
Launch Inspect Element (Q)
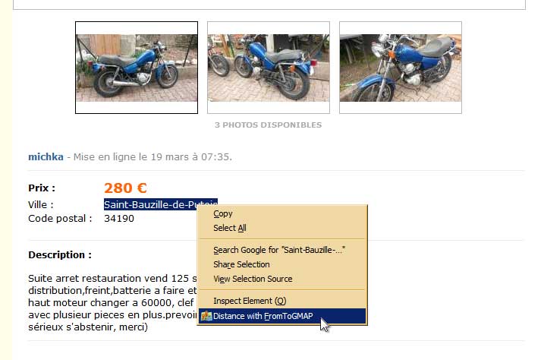pyautogui.click(x=250, y=301)
